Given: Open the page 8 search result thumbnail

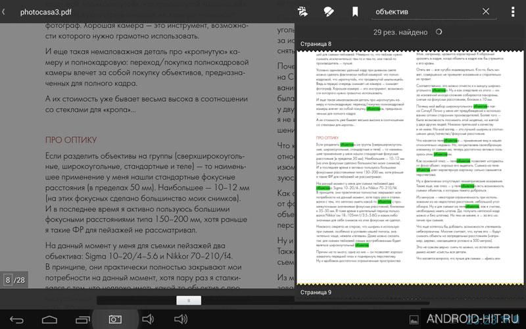Looking at the screenshot, I should coord(410,168).
